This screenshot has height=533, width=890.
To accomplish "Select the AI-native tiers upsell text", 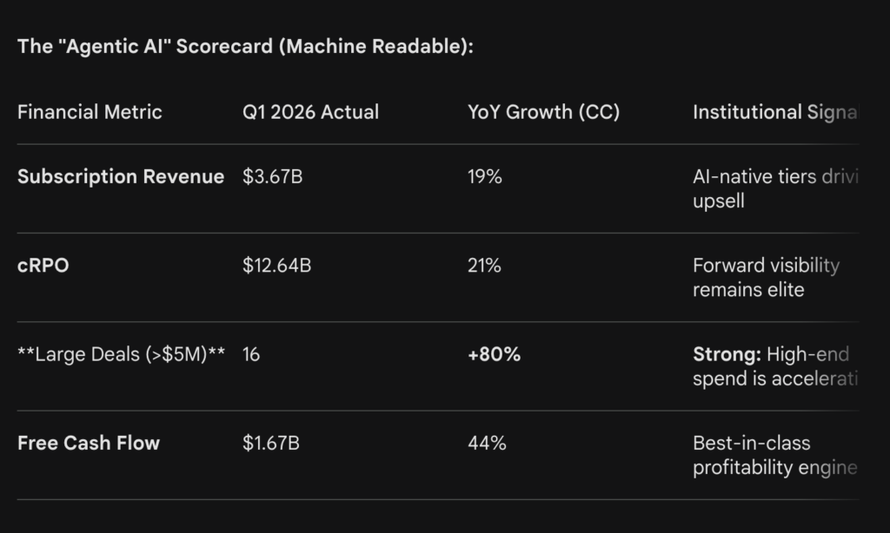I will click(x=774, y=188).
